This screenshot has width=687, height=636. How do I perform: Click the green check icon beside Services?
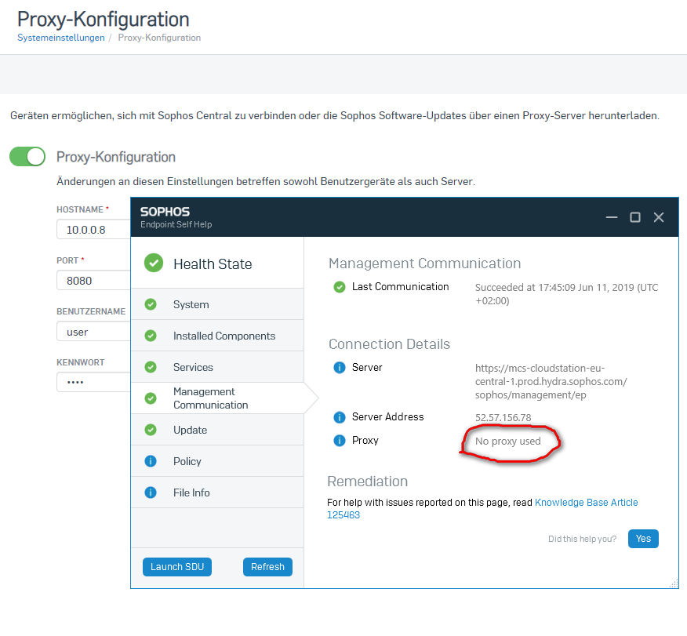click(151, 367)
